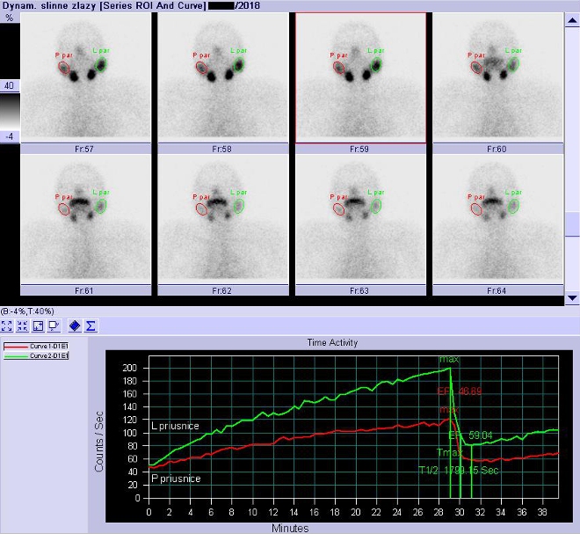
Task: Open frame Fr:62 thumbnail
Action: click(223, 219)
